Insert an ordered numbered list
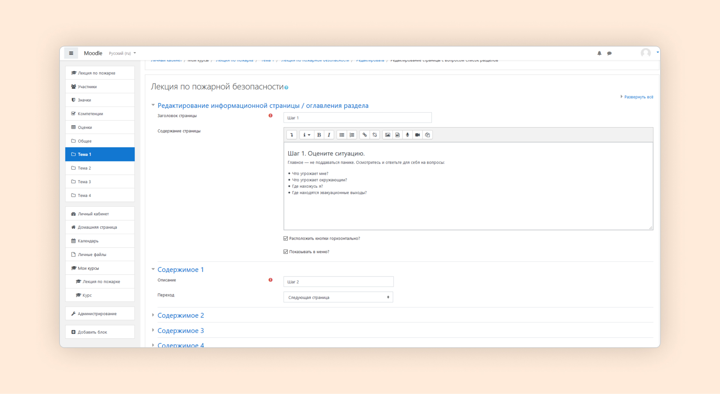Viewport: 720px width, 394px height. point(352,135)
